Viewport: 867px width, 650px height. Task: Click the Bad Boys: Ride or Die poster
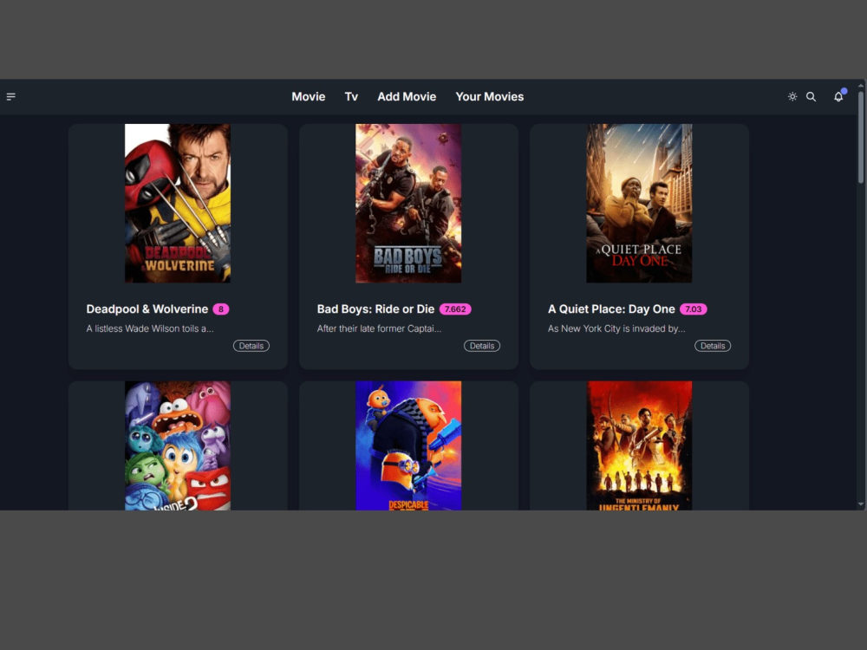tap(408, 204)
